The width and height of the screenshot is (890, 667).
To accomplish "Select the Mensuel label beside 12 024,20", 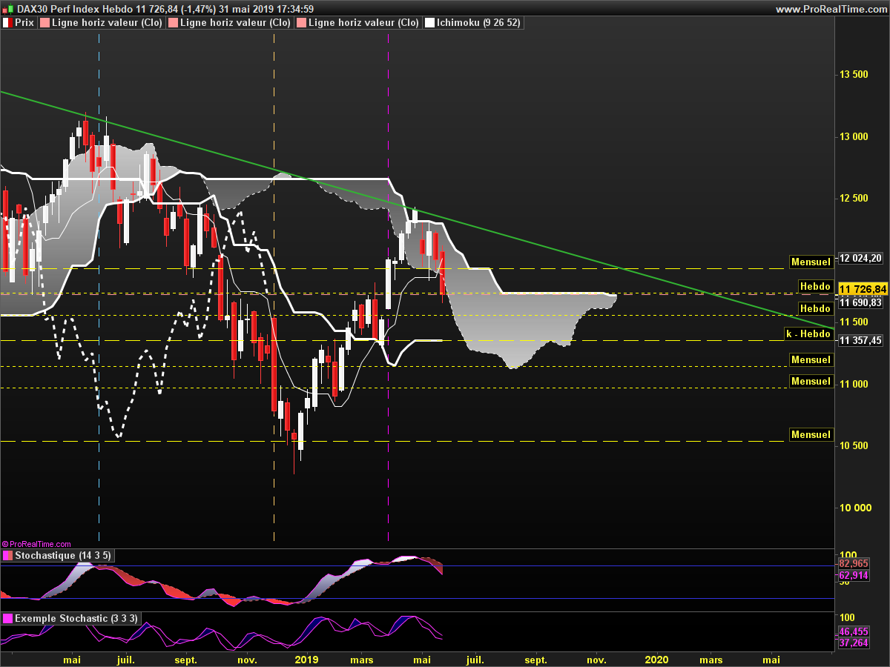I will point(811,262).
